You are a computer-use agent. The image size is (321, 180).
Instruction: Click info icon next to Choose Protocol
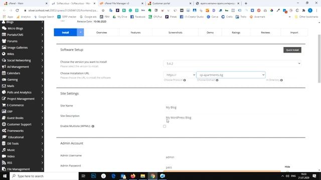click(185, 80)
